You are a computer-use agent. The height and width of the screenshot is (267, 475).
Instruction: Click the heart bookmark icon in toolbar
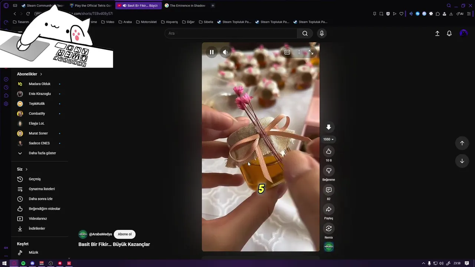(x=401, y=14)
